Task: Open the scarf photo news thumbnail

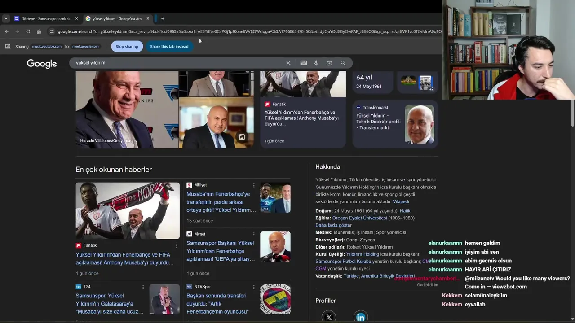Action: click(128, 210)
